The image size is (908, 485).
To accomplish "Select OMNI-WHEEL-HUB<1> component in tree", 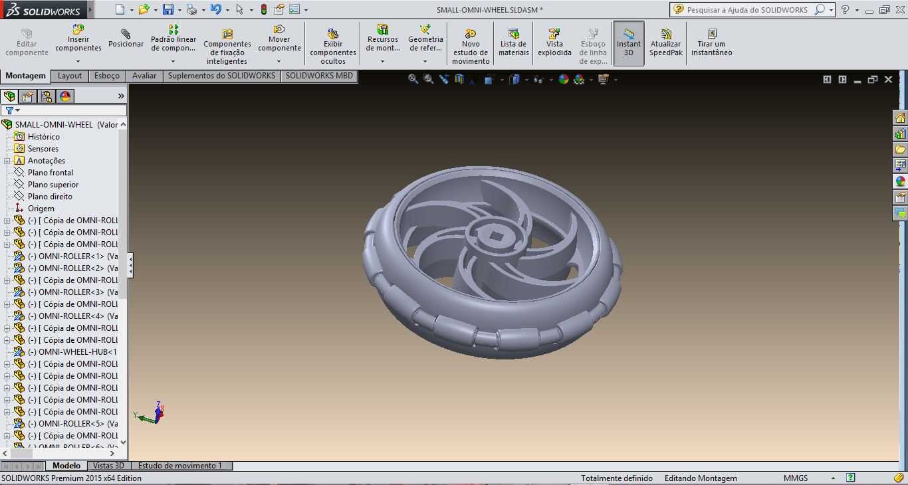I will point(72,352).
